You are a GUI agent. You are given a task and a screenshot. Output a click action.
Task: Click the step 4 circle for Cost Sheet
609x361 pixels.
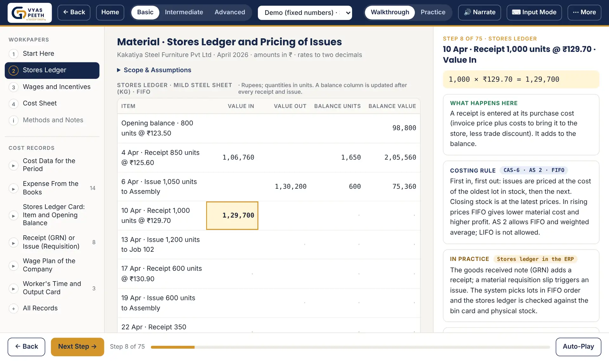[13, 104]
